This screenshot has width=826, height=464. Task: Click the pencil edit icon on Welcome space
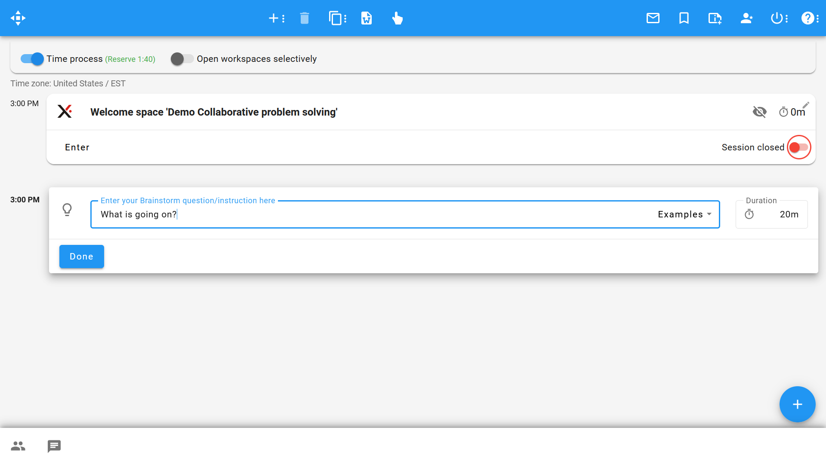point(806,105)
